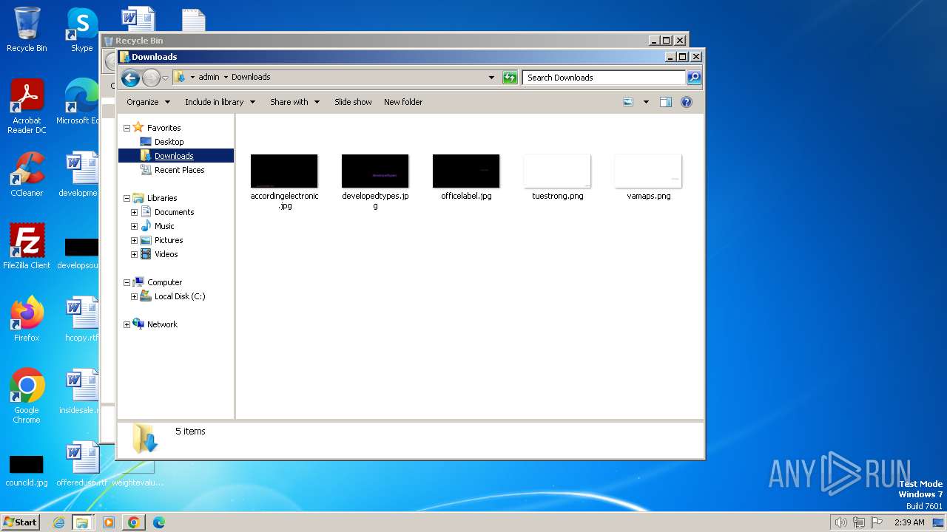This screenshot has width=947, height=532.
Task: Click the Chrome taskbar icon
Action: click(x=133, y=522)
